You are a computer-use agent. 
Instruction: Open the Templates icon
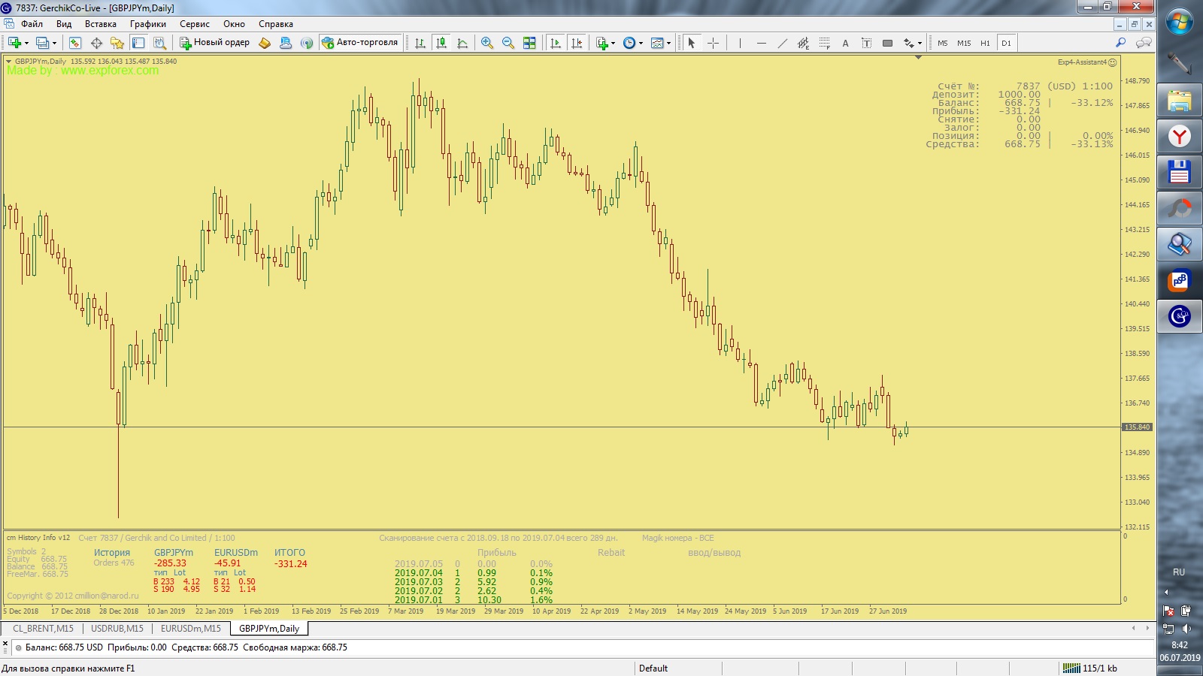click(657, 43)
